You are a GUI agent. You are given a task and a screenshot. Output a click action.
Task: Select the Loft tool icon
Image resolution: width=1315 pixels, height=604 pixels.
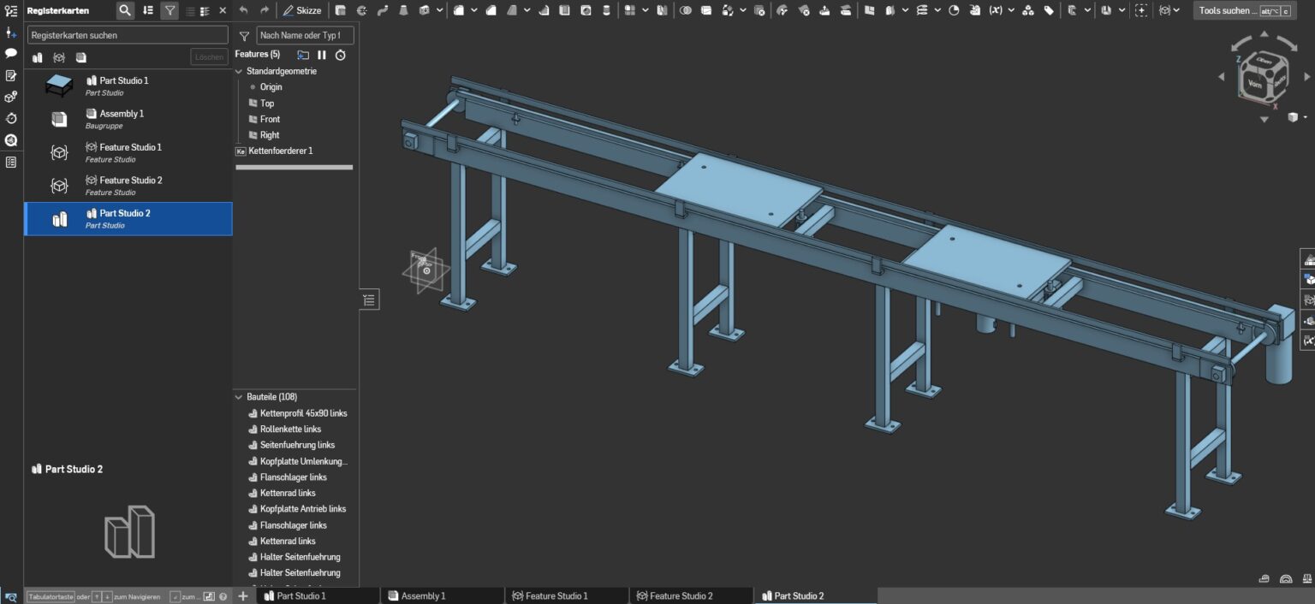pos(402,10)
